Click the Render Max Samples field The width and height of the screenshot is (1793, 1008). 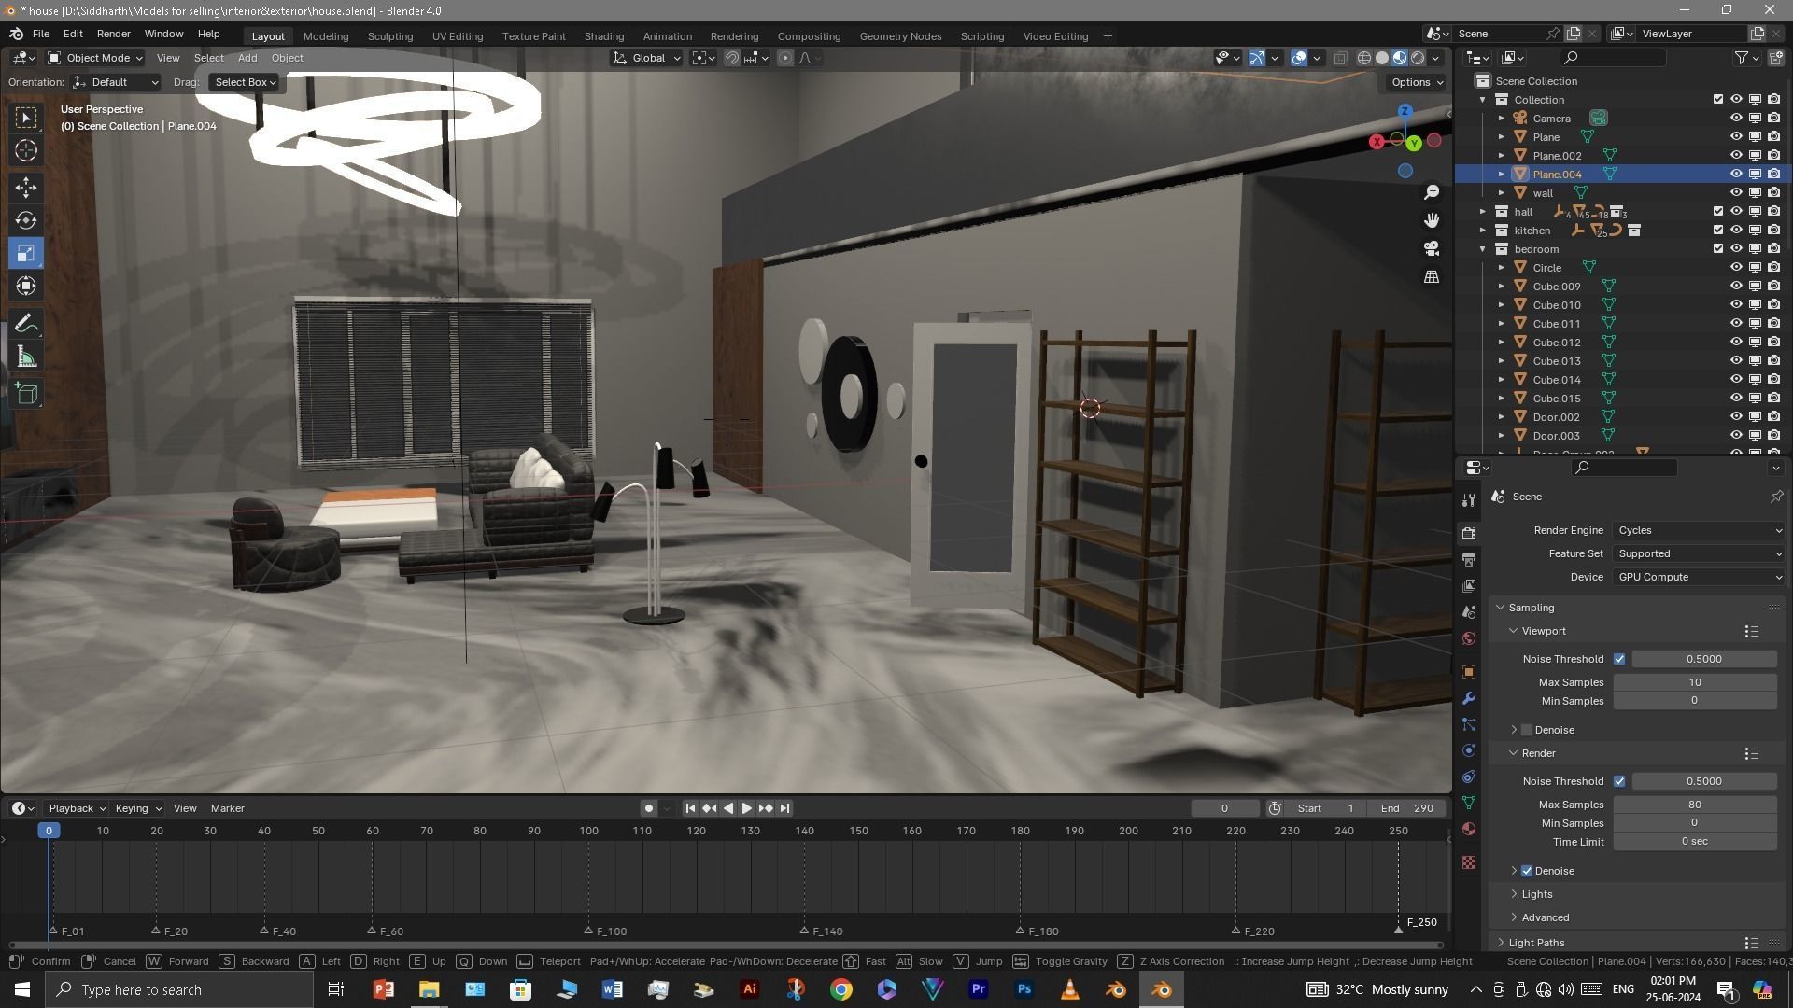pyautogui.click(x=1694, y=805)
